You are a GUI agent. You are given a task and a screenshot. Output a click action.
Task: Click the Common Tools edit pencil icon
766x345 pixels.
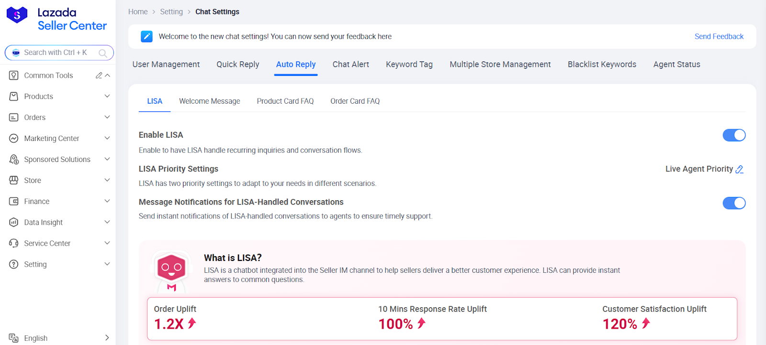pyautogui.click(x=99, y=75)
